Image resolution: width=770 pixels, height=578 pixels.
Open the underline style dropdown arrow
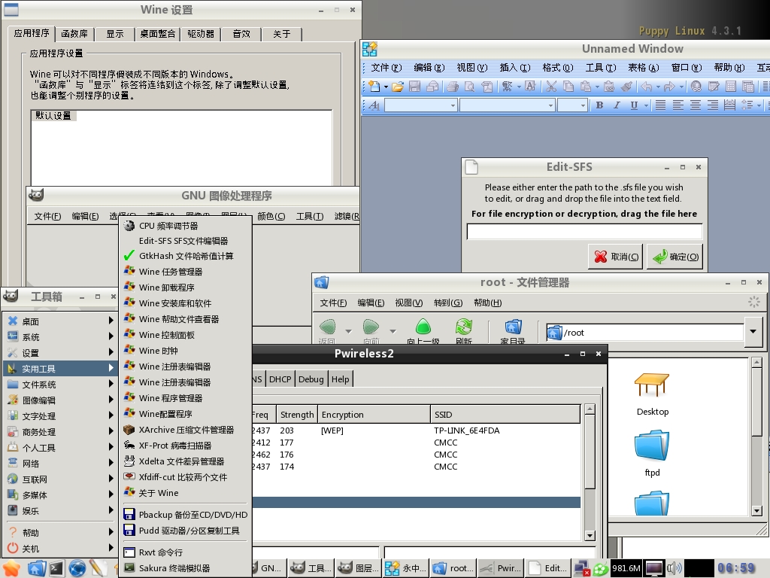pos(646,105)
